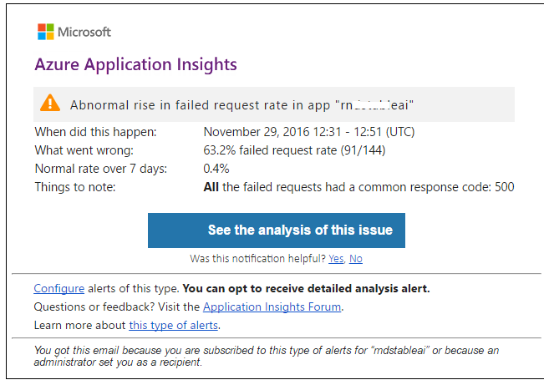Click the What went wrong label
The height and width of the screenshot is (380, 544).
[84, 150]
